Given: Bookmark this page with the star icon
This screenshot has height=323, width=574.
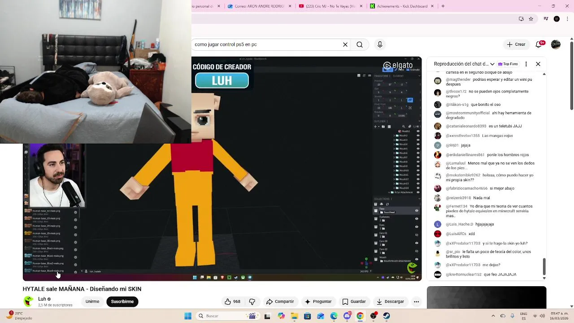Looking at the screenshot, I should (531, 19).
